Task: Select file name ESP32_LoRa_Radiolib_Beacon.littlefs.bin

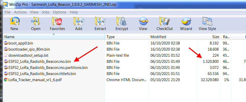Action: 42,74
